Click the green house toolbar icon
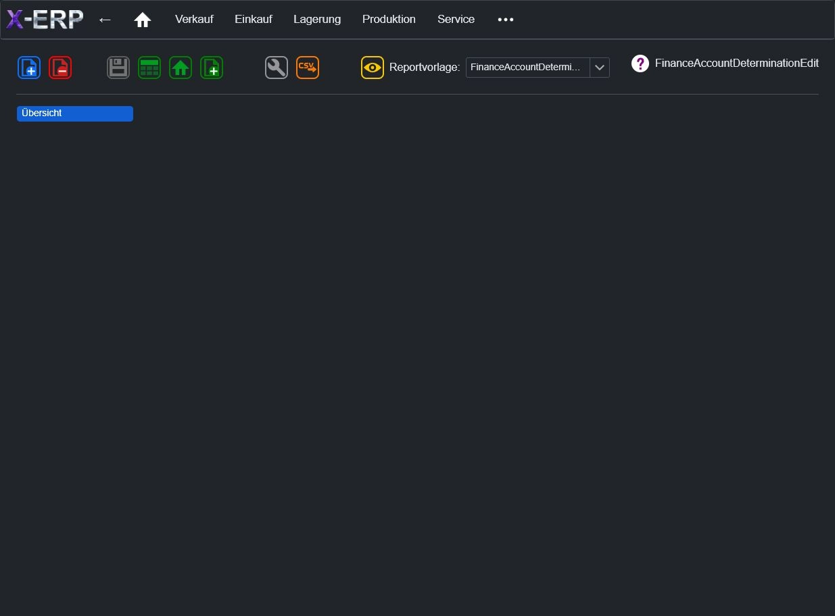 tap(181, 68)
